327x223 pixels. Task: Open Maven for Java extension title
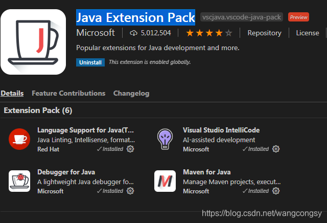click(206, 172)
